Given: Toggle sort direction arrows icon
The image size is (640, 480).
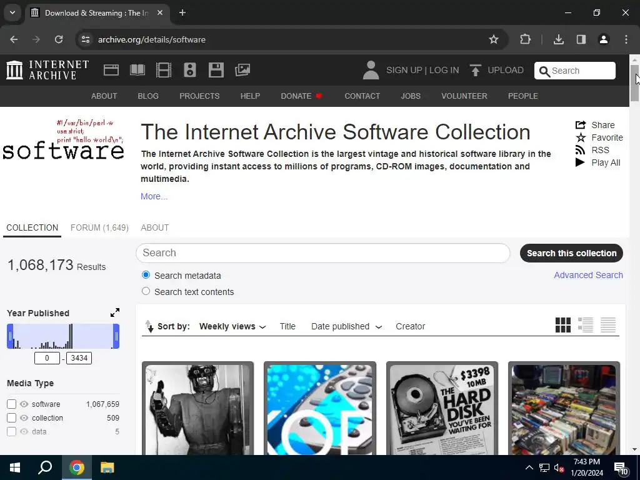Looking at the screenshot, I should 149,326.
